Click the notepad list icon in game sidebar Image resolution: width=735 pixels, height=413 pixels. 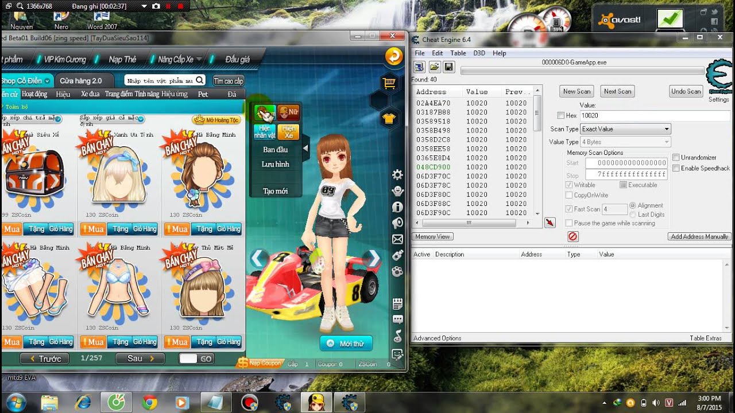pos(397,303)
